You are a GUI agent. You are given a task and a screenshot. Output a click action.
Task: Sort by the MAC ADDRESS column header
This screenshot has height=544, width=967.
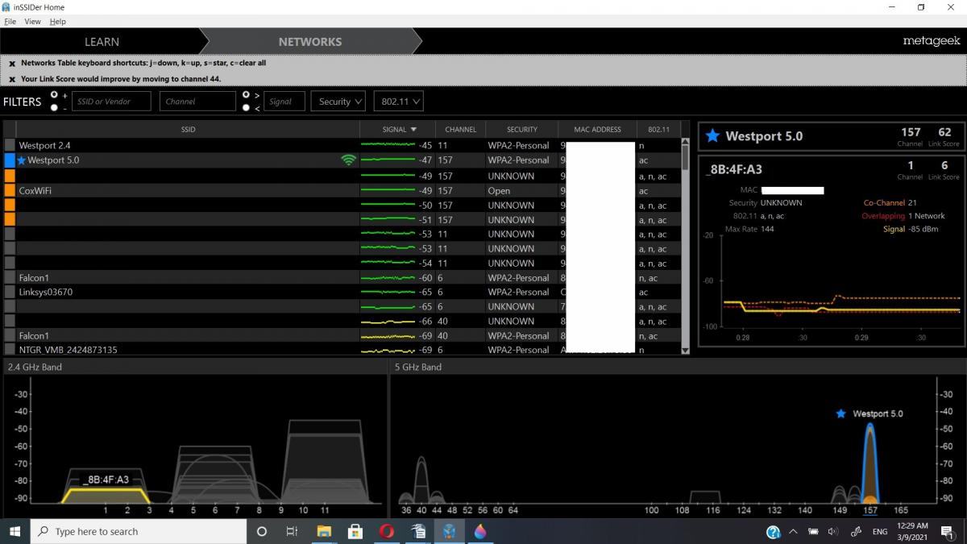[x=597, y=129]
